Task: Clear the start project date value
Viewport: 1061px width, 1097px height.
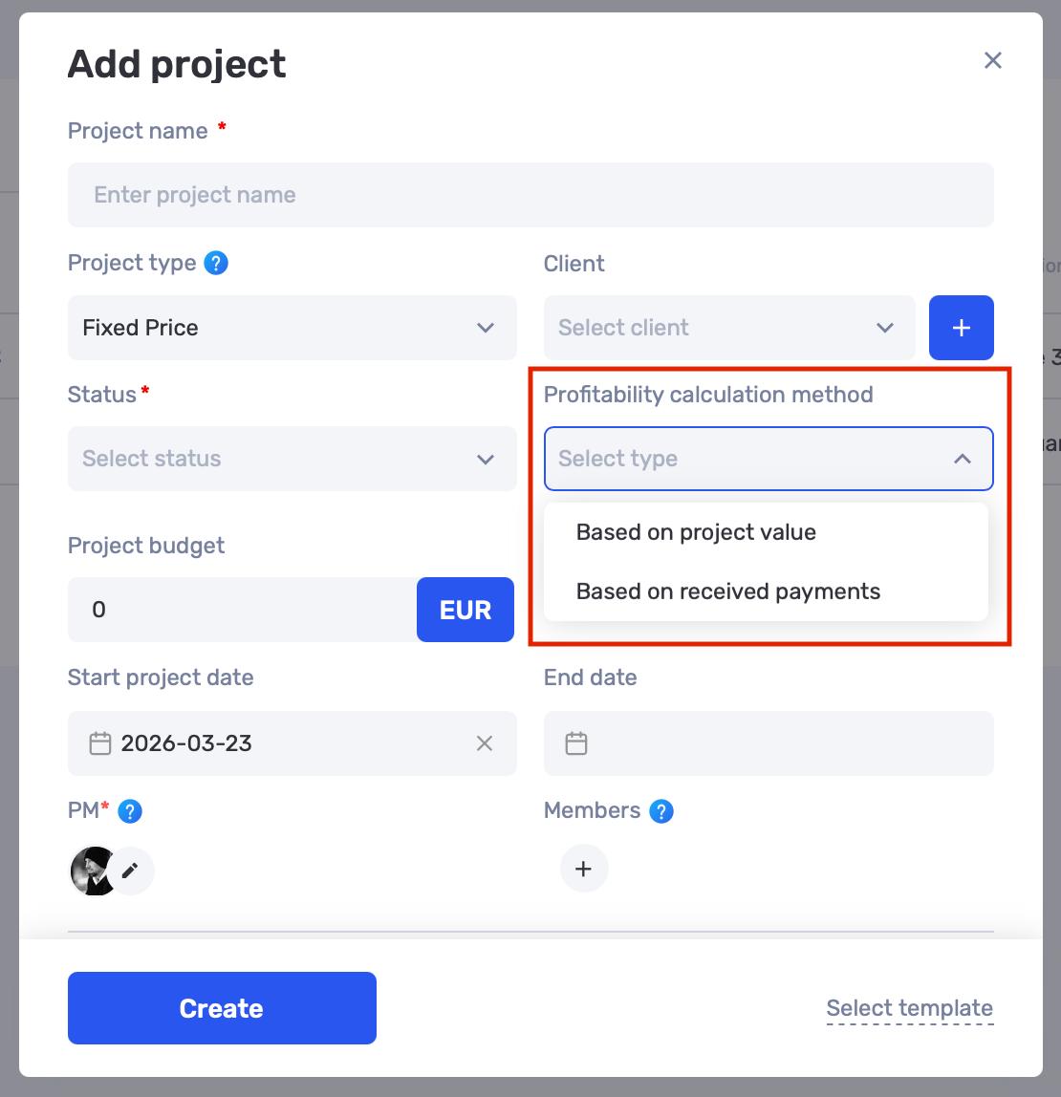Action: pyautogui.click(x=485, y=743)
